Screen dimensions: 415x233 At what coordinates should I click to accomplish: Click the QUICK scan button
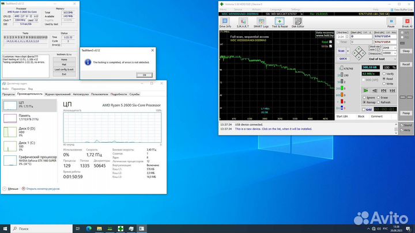[343, 59]
